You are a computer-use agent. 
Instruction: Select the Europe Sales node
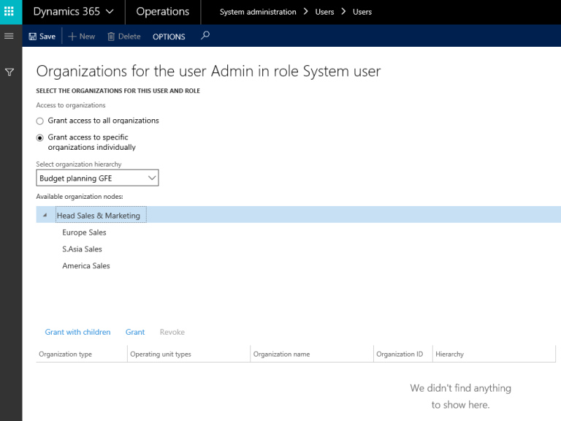(x=84, y=232)
